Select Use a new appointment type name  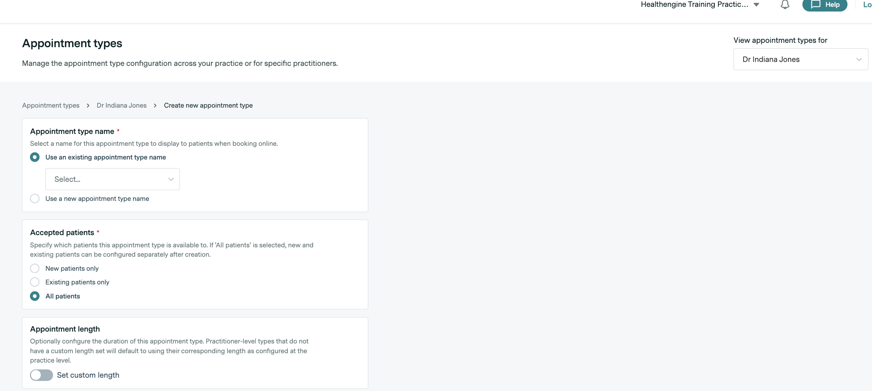tap(35, 199)
